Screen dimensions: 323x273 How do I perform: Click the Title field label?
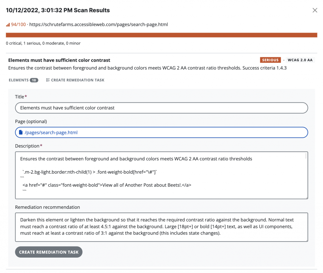coord(21,97)
